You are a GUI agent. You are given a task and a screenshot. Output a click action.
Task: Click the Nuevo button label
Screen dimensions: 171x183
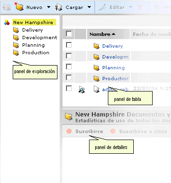[x=34, y=8]
